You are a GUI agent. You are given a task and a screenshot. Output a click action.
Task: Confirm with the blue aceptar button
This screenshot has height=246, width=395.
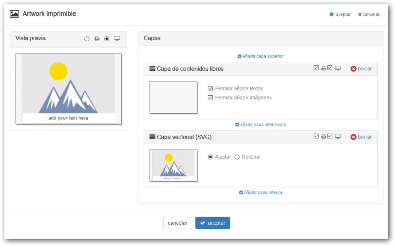(x=213, y=223)
